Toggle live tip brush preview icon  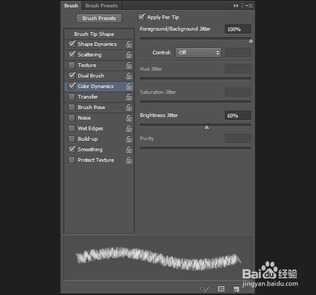pyautogui.click(x=204, y=289)
